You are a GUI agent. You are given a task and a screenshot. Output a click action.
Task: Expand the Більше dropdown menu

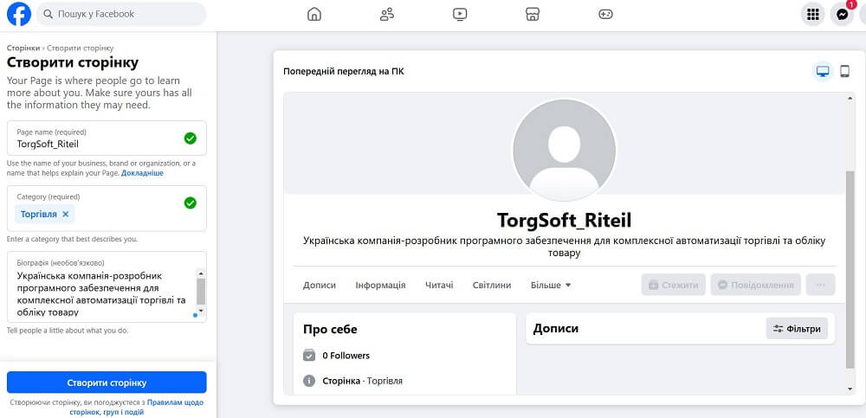tap(551, 285)
